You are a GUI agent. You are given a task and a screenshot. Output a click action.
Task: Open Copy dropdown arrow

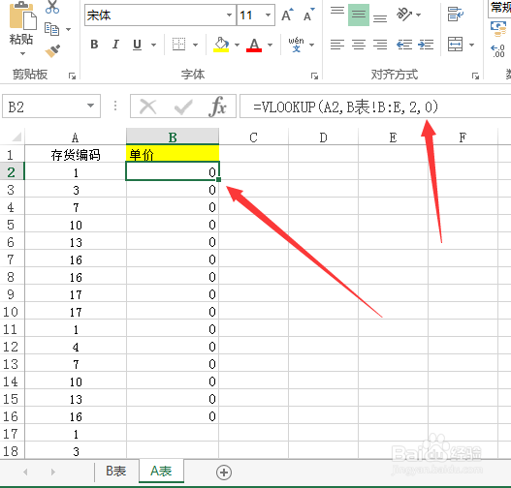click(69, 29)
